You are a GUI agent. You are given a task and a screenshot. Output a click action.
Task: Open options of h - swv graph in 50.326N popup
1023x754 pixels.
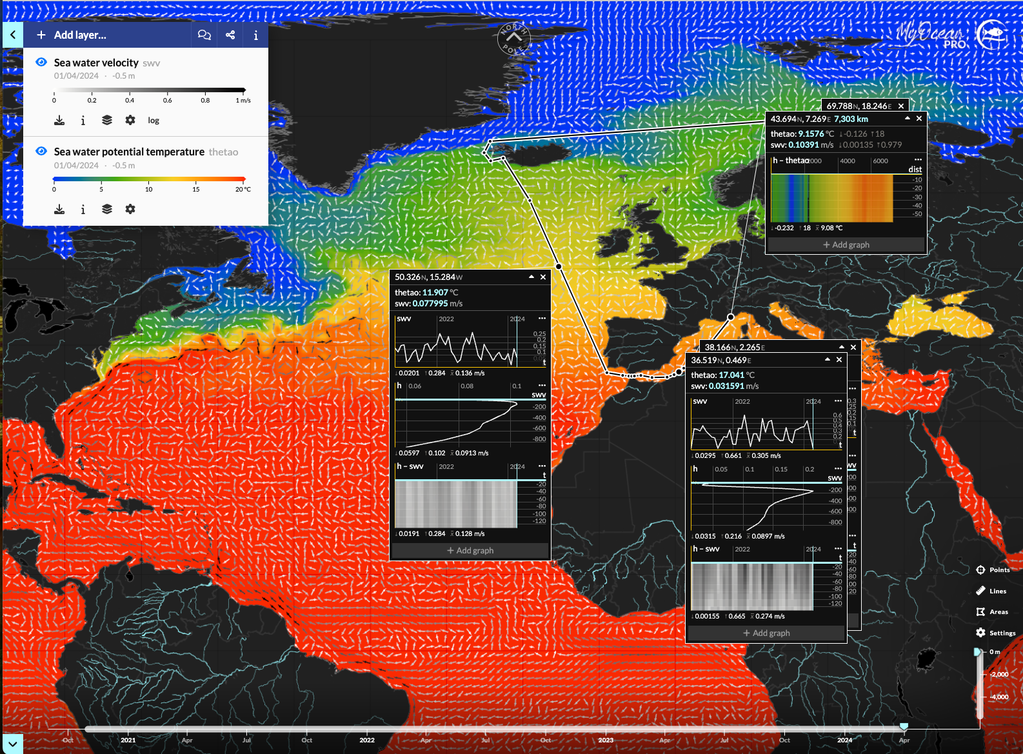pyautogui.click(x=542, y=466)
